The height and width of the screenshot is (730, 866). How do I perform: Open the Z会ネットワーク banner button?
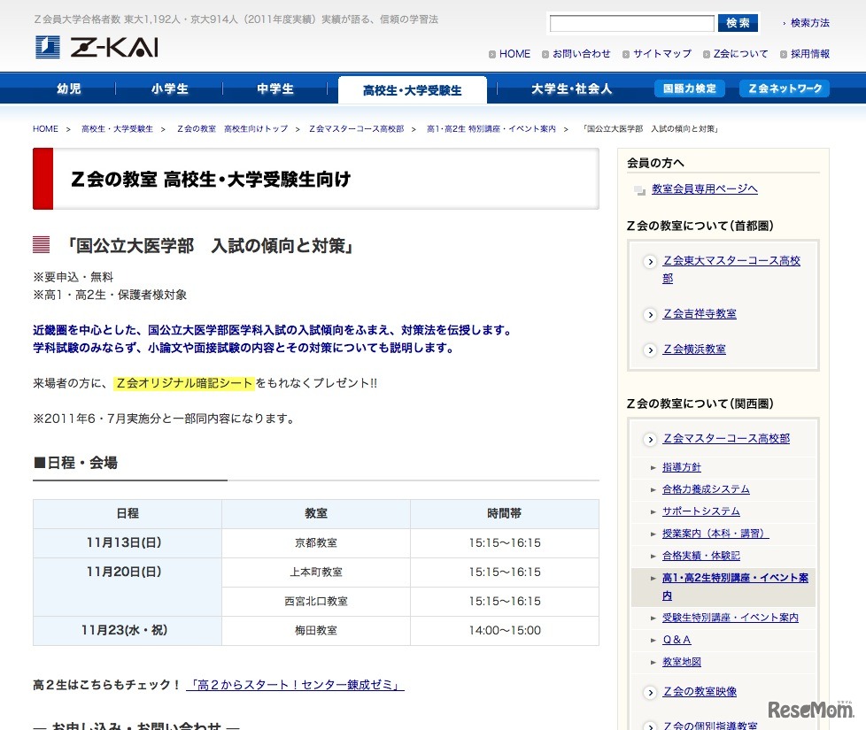point(784,88)
